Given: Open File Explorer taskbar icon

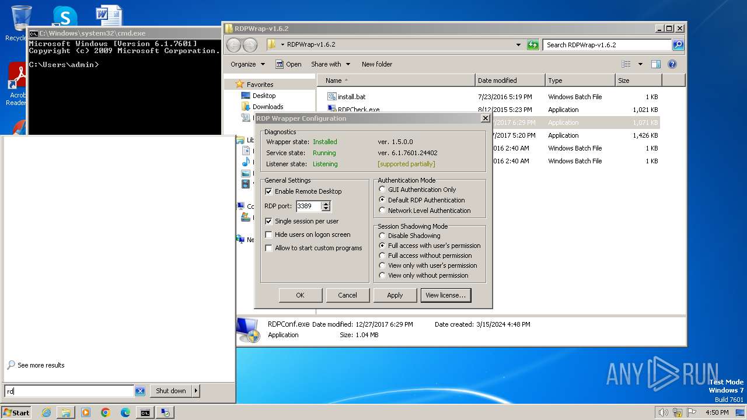Looking at the screenshot, I should point(66,412).
